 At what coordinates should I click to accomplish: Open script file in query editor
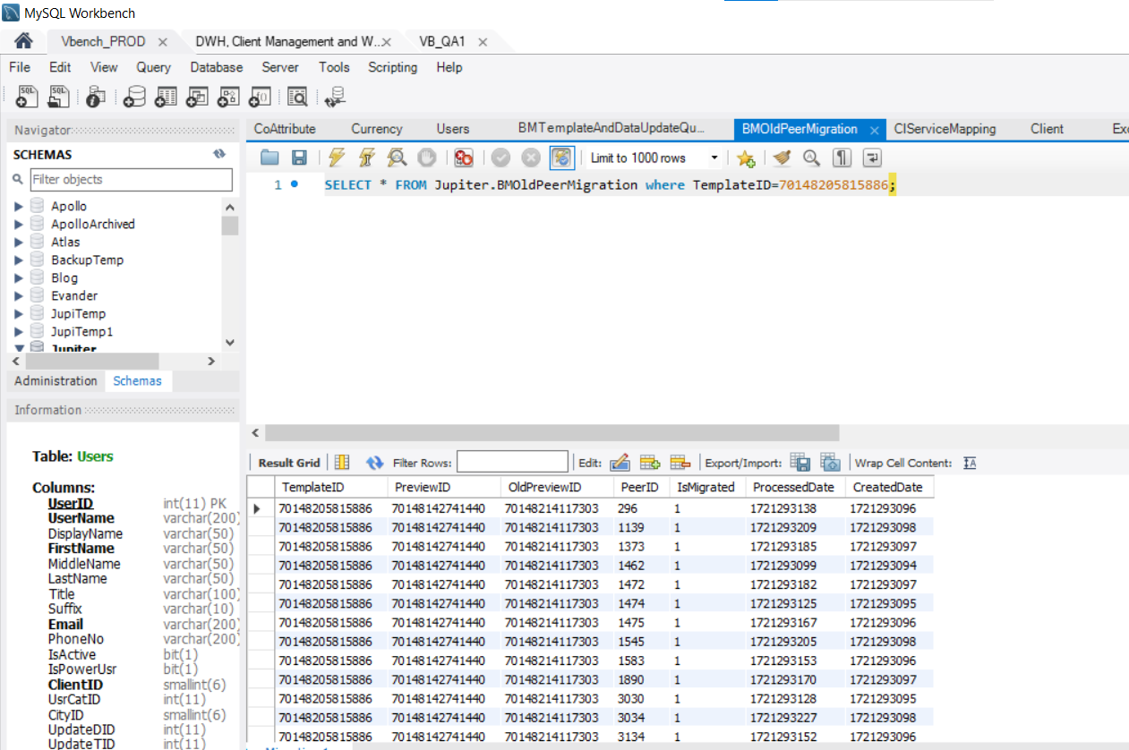[269, 158]
